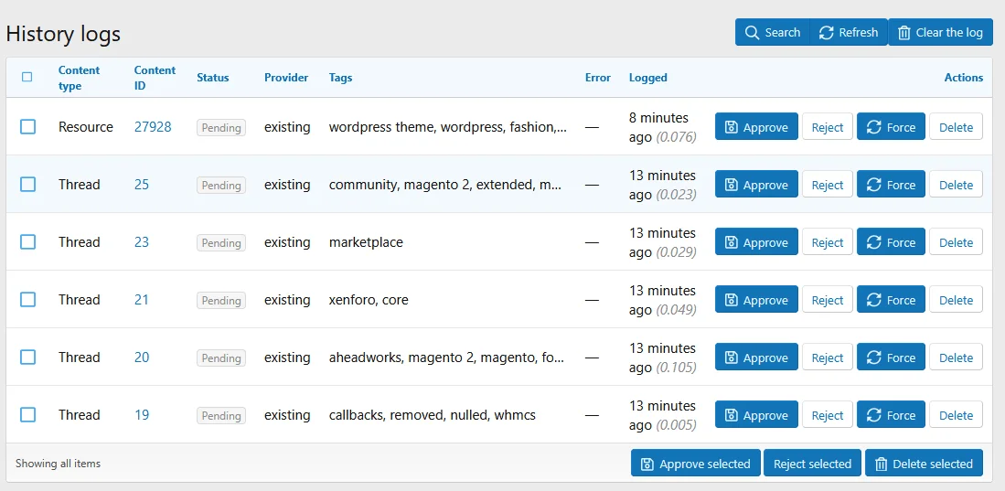The height and width of the screenshot is (491, 1005).
Task: Check the row for Thread 19
Action: click(x=27, y=415)
